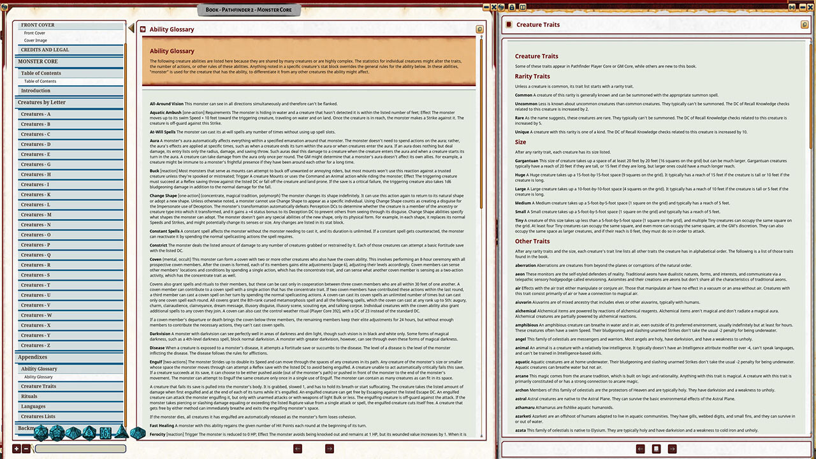Collapse the book sidebar with the arrow

click(x=131, y=29)
